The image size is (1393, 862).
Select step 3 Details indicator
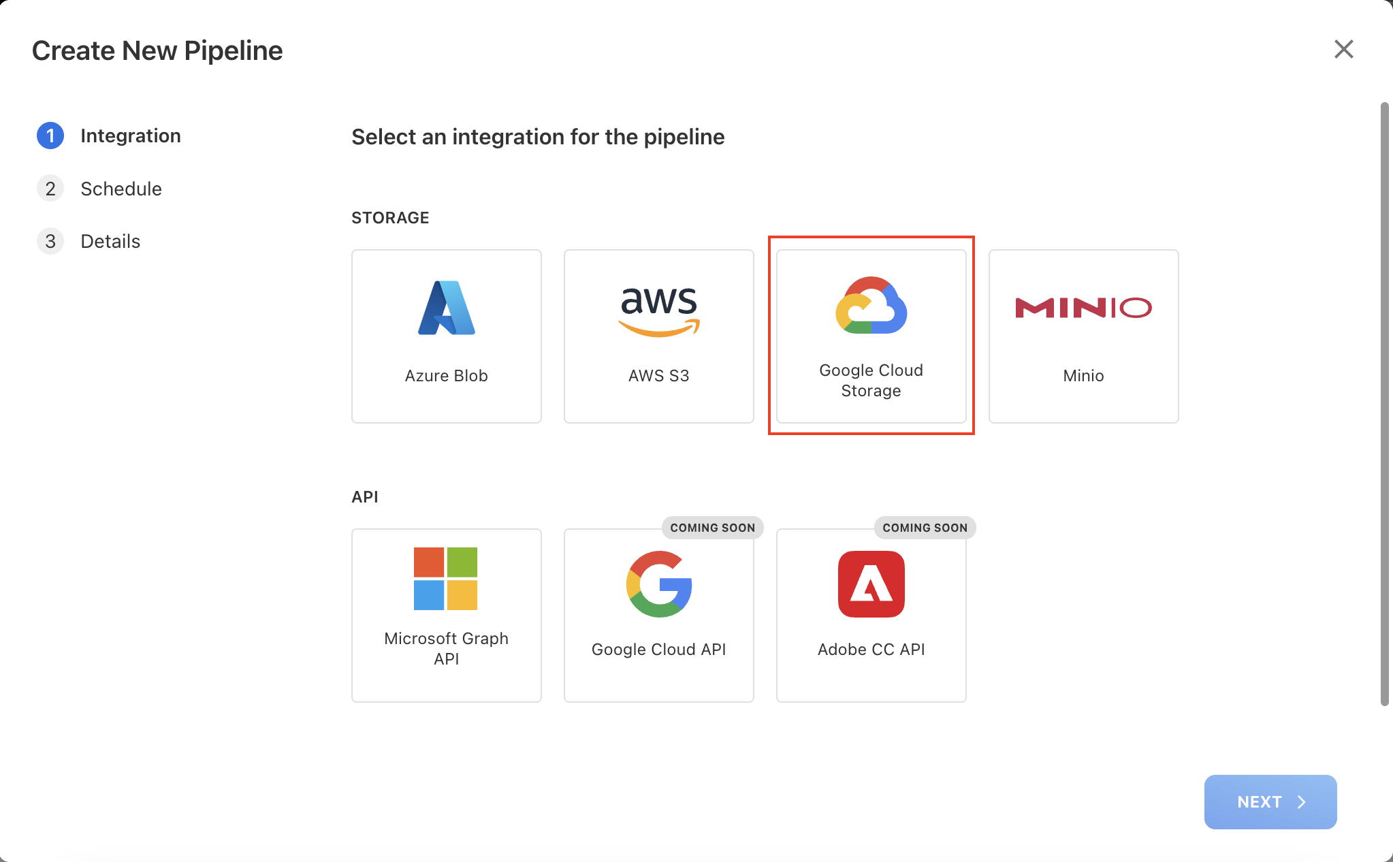50,241
